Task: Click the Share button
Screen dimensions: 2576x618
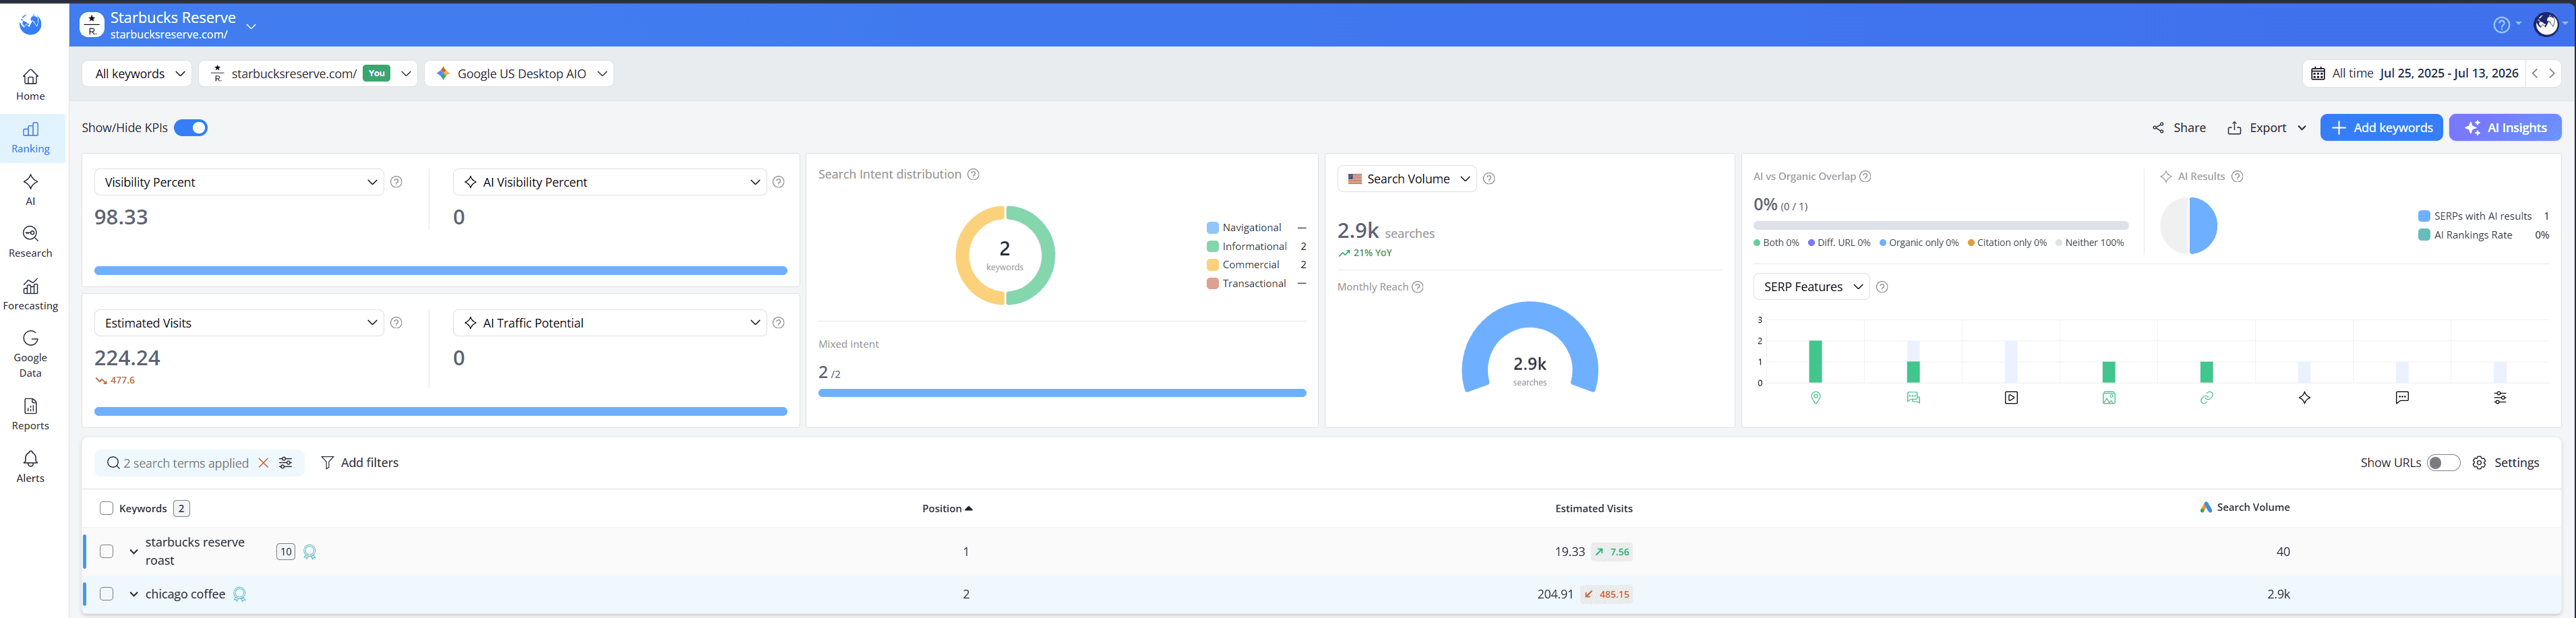Action: [x=2179, y=128]
